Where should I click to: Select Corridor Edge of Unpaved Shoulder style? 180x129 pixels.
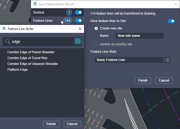(33, 64)
